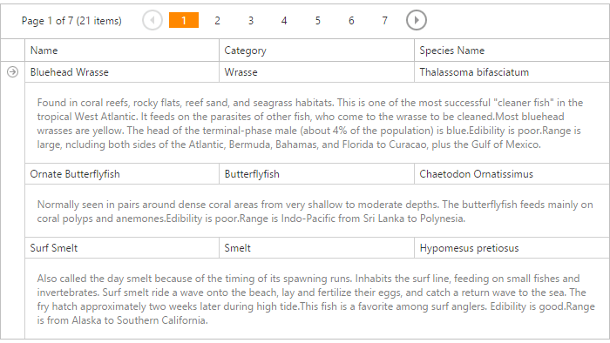Navigate to page 6

[x=351, y=20]
